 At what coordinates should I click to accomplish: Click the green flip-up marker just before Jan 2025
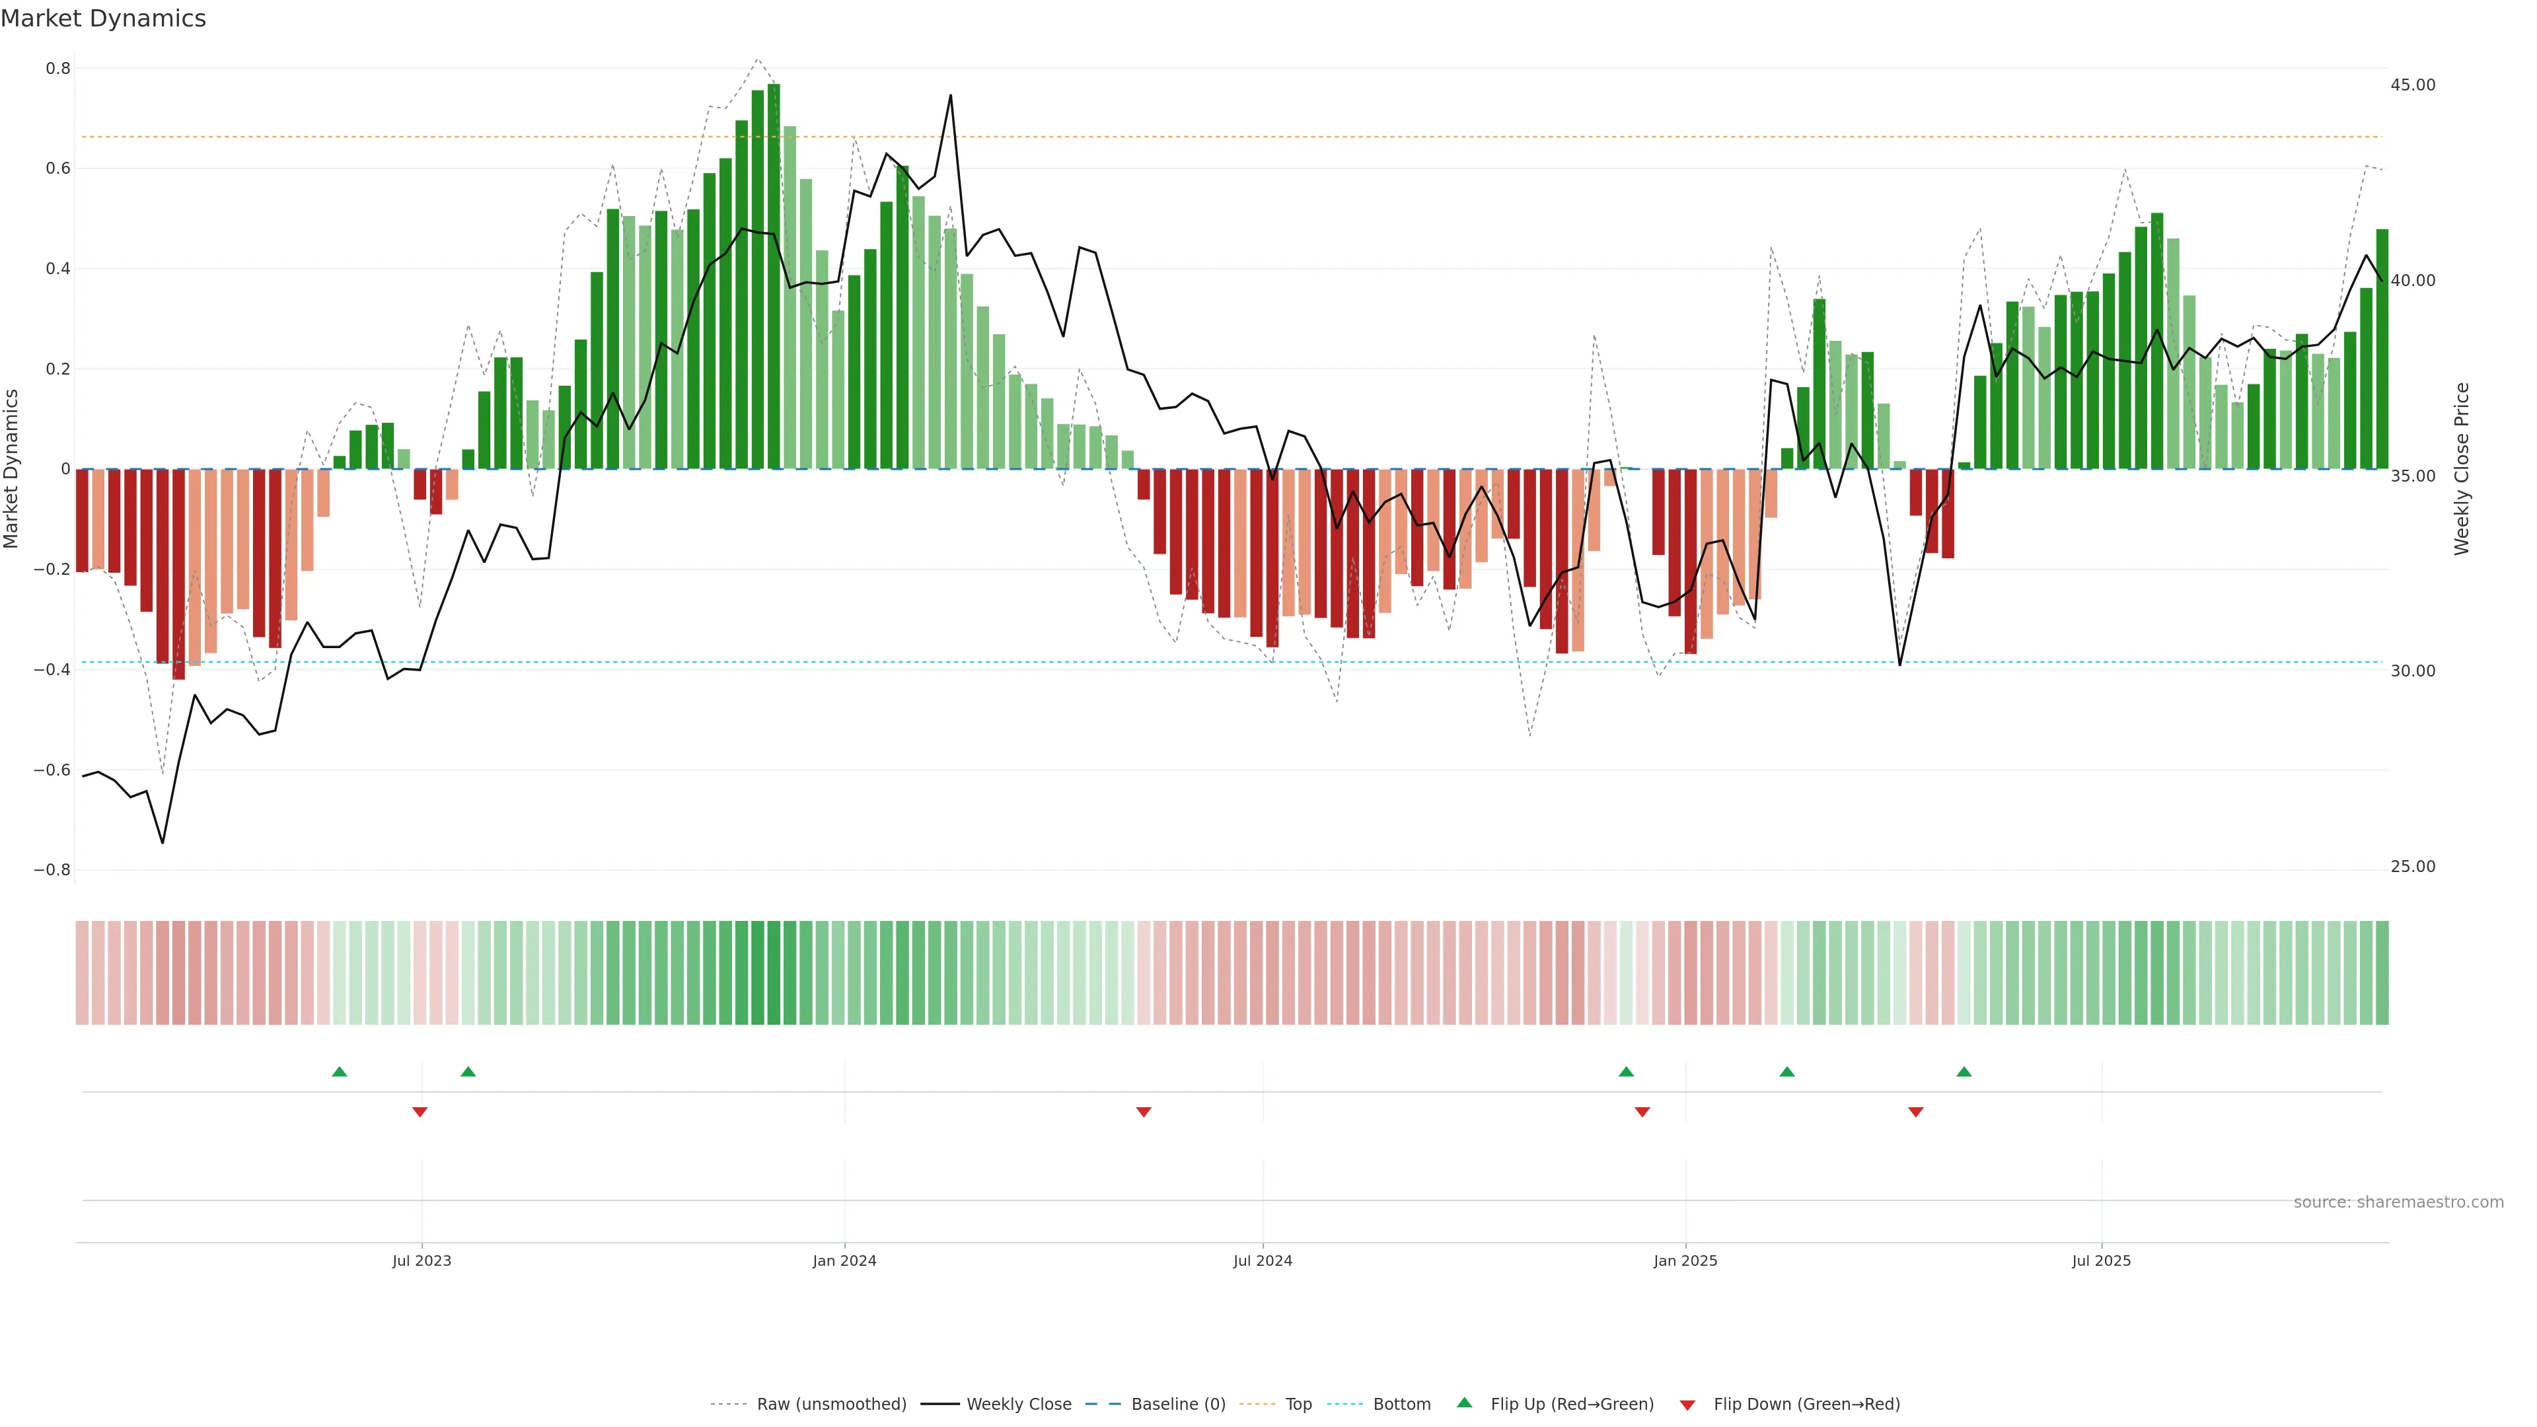[x=1626, y=1072]
